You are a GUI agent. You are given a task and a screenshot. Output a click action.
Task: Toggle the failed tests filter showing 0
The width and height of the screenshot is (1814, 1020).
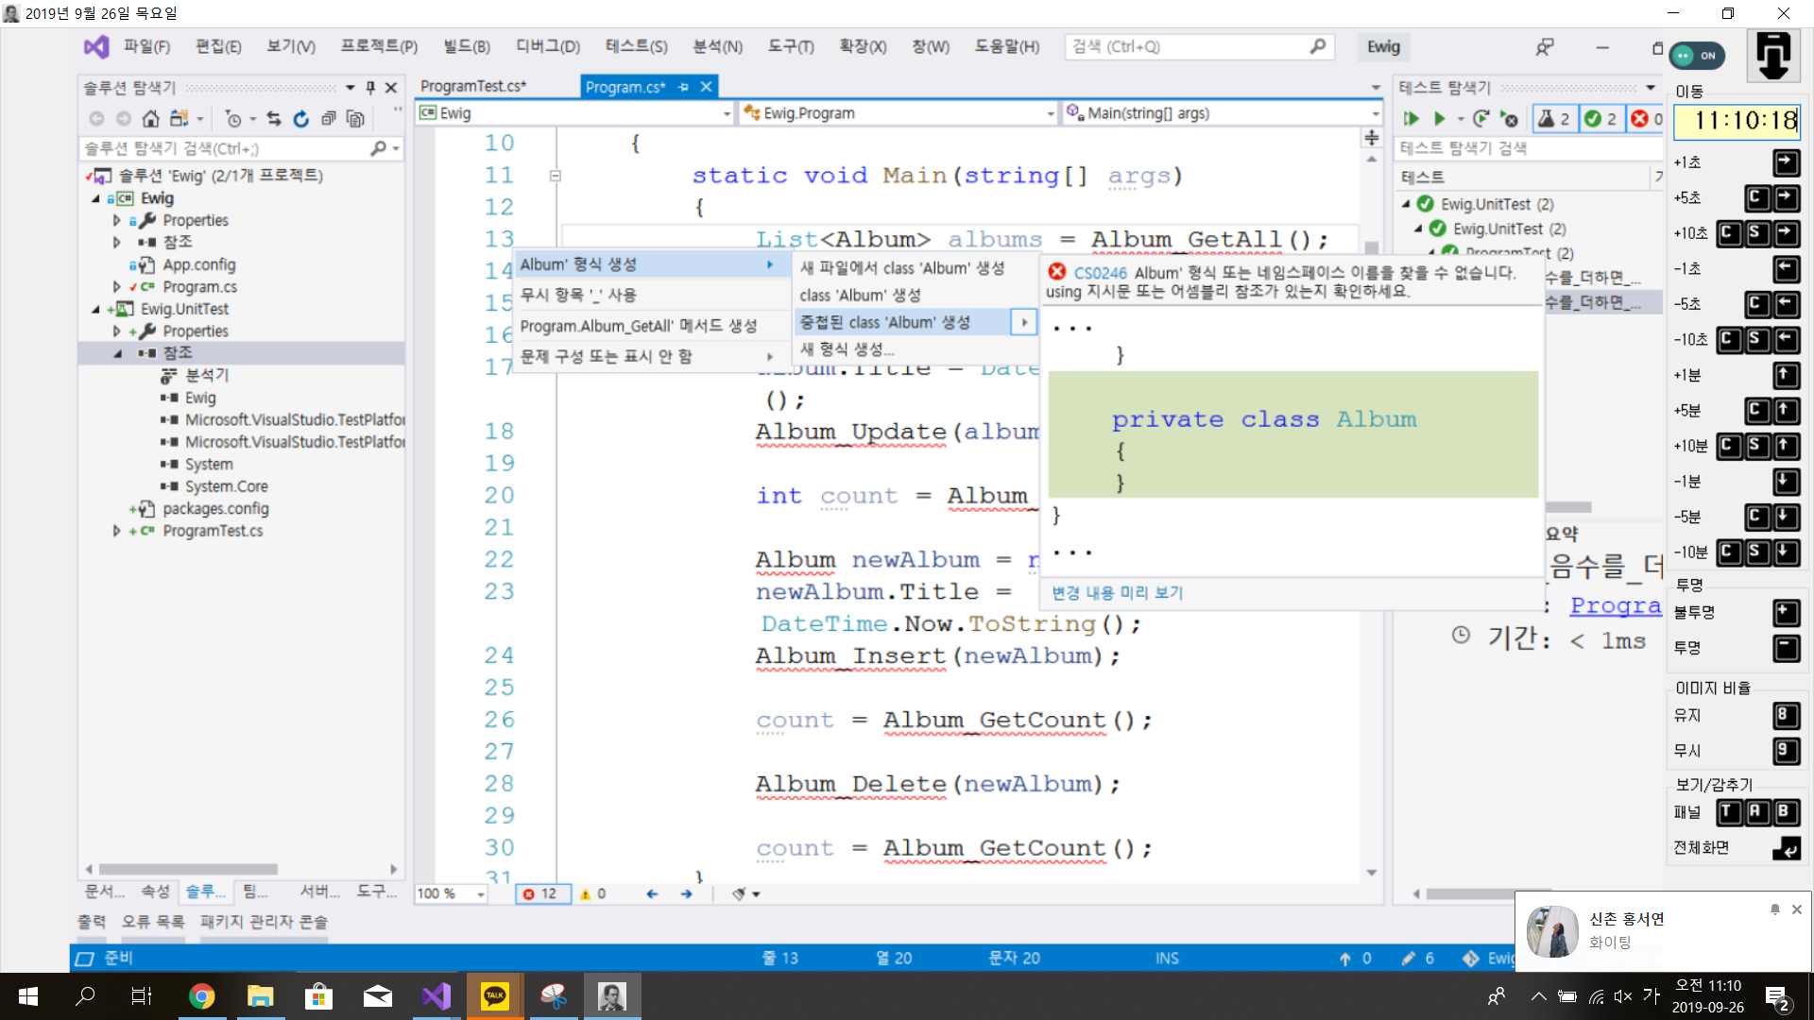[x=1646, y=119]
